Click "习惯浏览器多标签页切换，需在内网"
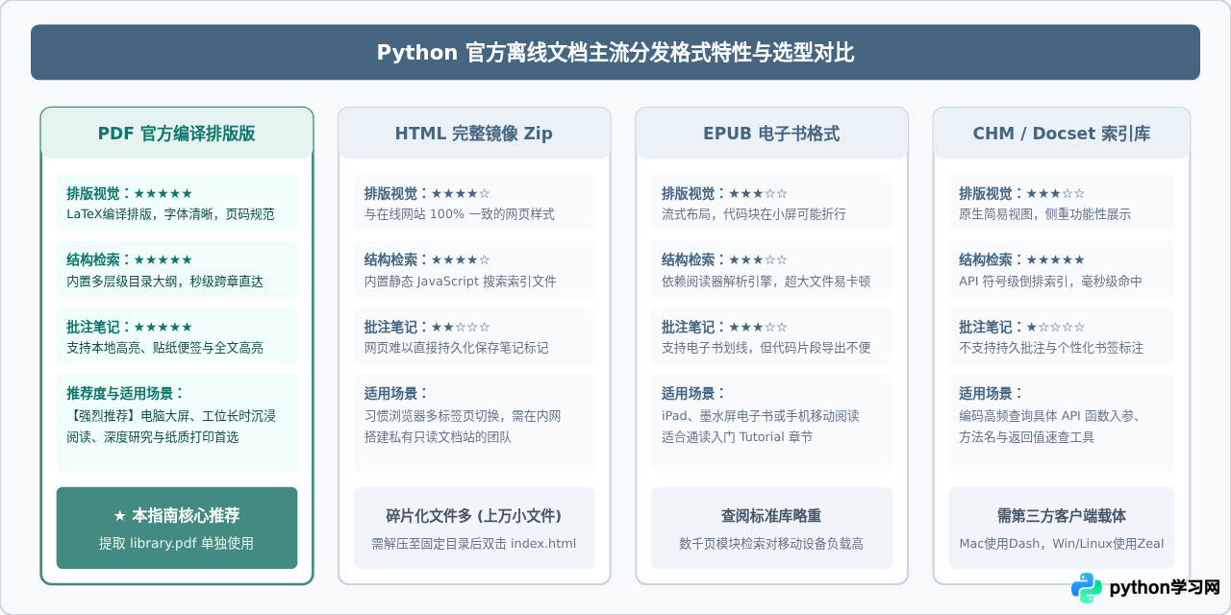The height and width of the screenshot is (615, 1231). click(x=463, y=416)
